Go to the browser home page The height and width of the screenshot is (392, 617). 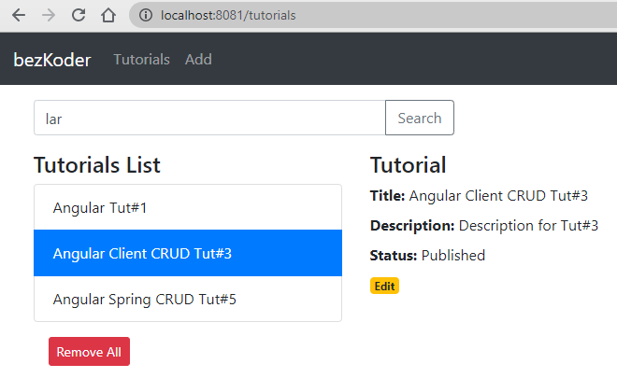coord(108,16)
